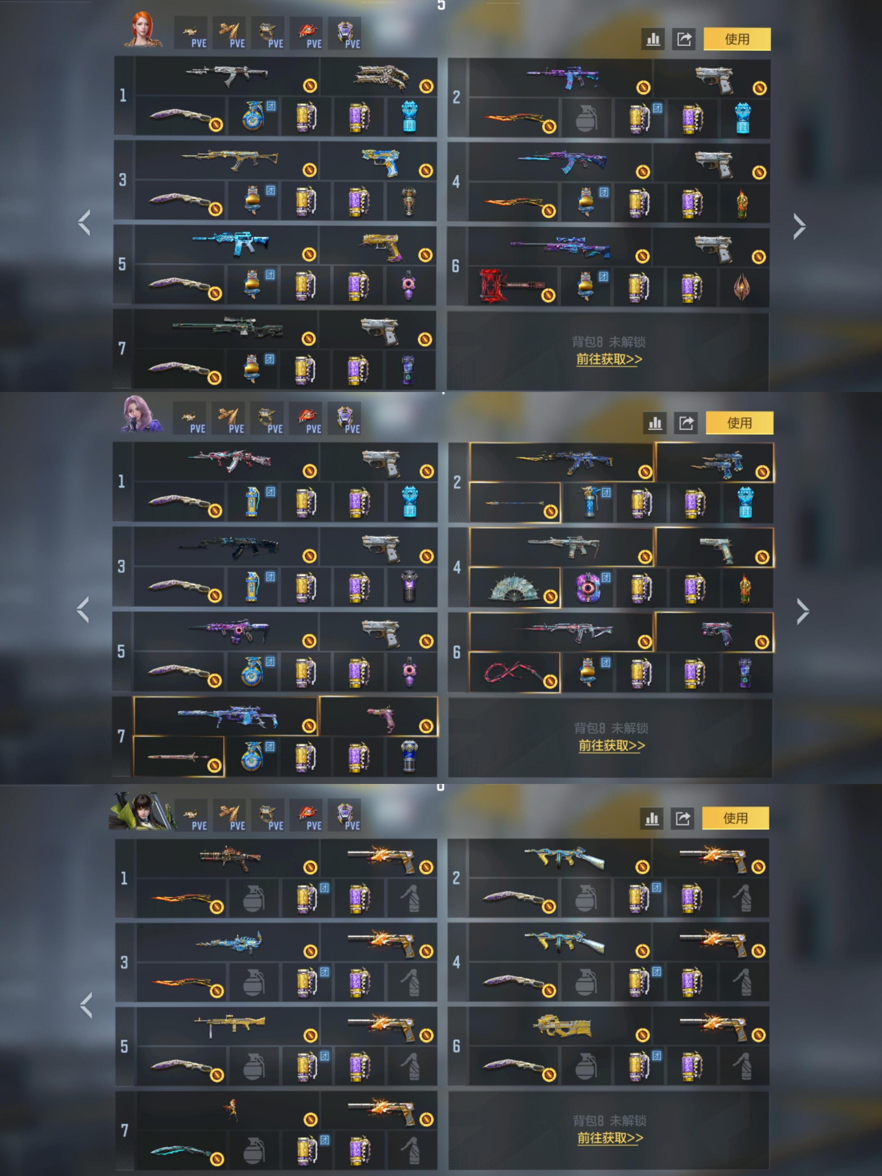The width and height of the screenshot is (882, 1176).
Task: Open the statistics chart icon beside the red-haired avatar
Action: coord(653,39)
